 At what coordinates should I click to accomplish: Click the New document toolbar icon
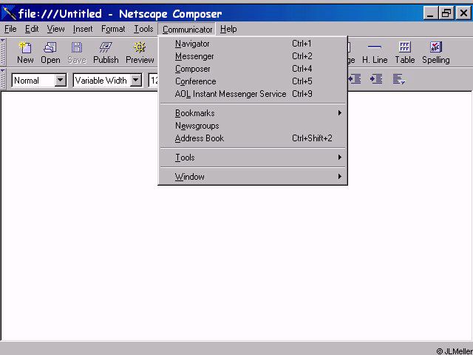click(x=25, y=53)
